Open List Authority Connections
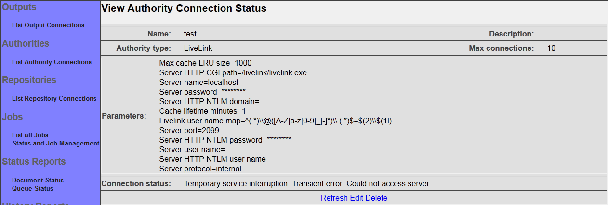The width and height of the screenshot is (608, 205). tap(52, 62)
